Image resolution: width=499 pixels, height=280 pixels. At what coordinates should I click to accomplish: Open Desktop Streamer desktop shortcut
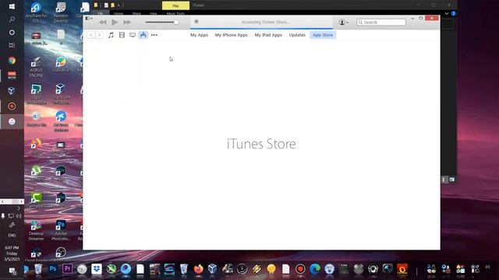[36, 231]
